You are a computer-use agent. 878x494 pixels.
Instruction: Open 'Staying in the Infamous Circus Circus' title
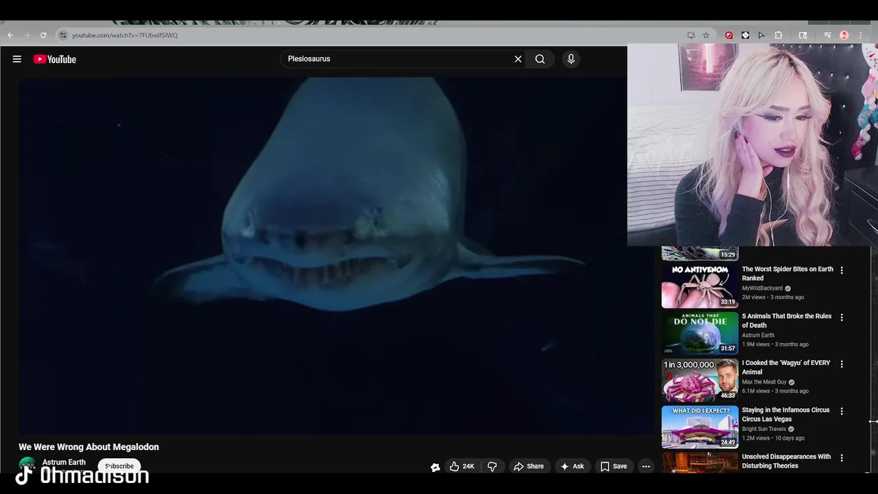point(785,414)
